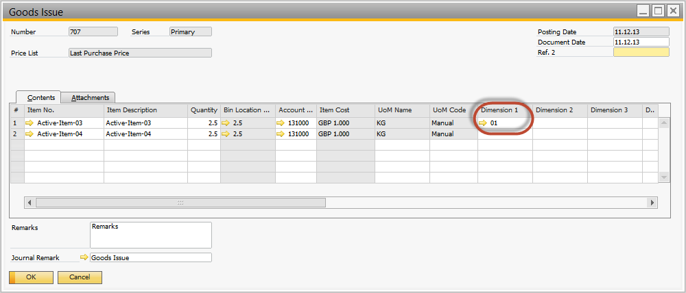
Task: Select the Contents tab
Action: point(41,98)
